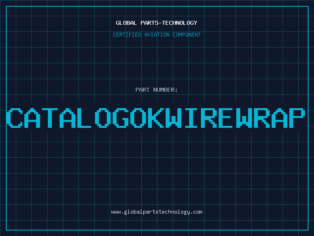Click the word NUMBER: in the label
This screenshot has height=236, width=314.
click(165, 90)
